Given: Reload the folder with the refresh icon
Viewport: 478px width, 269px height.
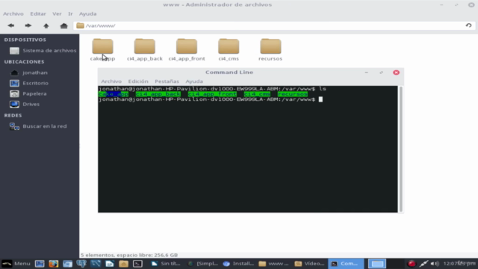Looking at the screenshot, I should click(x=468, y=25).
